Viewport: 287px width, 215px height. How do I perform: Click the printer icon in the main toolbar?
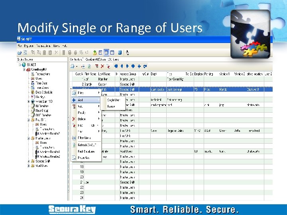[20, 53]
